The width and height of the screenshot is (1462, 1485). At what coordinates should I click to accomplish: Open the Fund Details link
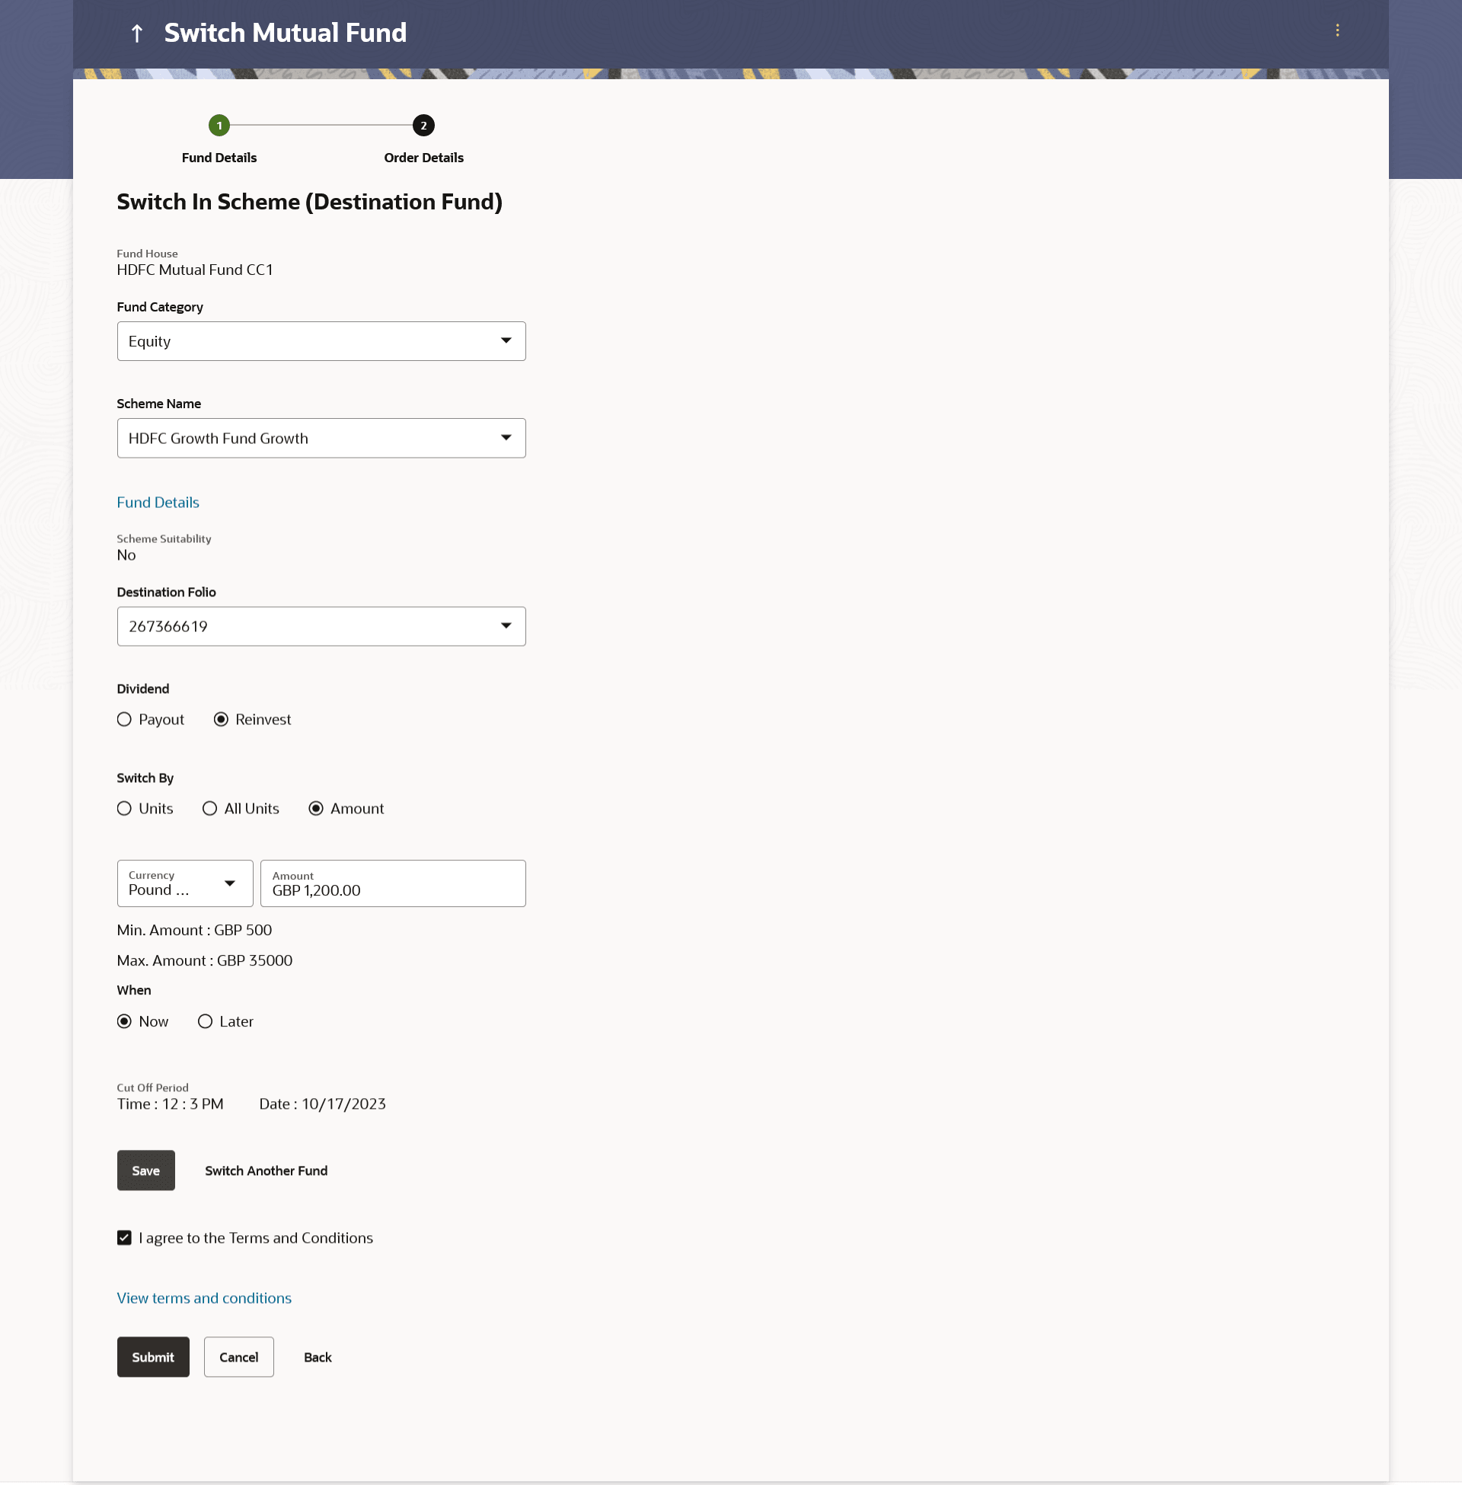coord(158,502)
